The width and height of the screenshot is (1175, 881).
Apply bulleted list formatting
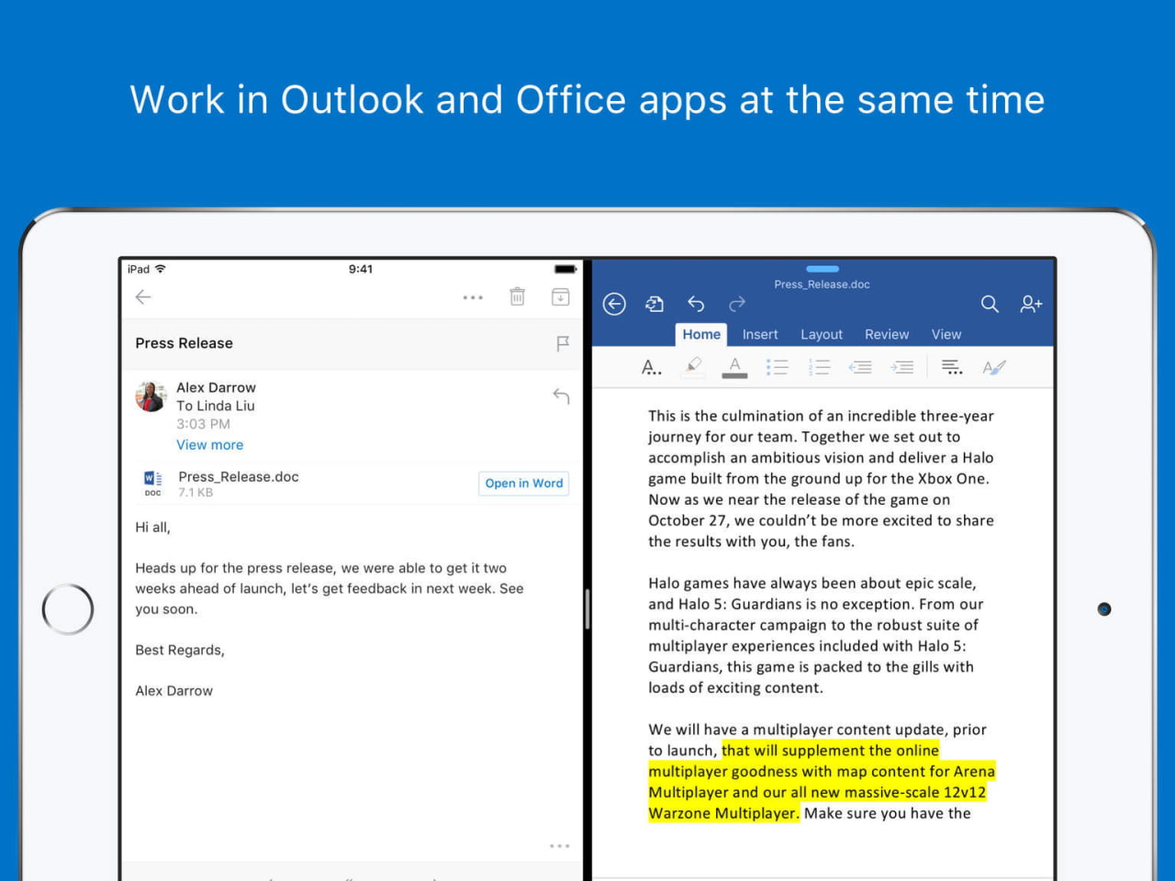pos(778,366)
